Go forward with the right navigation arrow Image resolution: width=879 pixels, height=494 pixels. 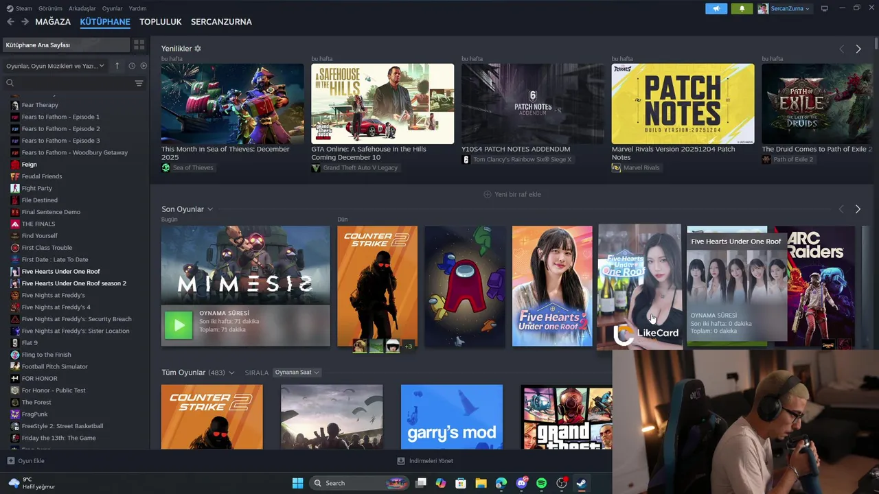(25, 22)
